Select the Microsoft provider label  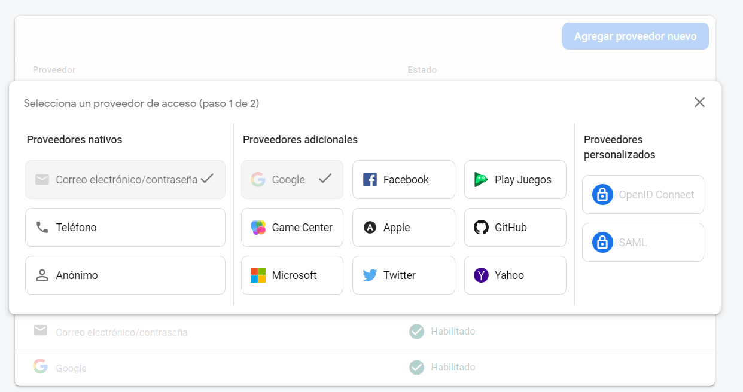(294, 275)
